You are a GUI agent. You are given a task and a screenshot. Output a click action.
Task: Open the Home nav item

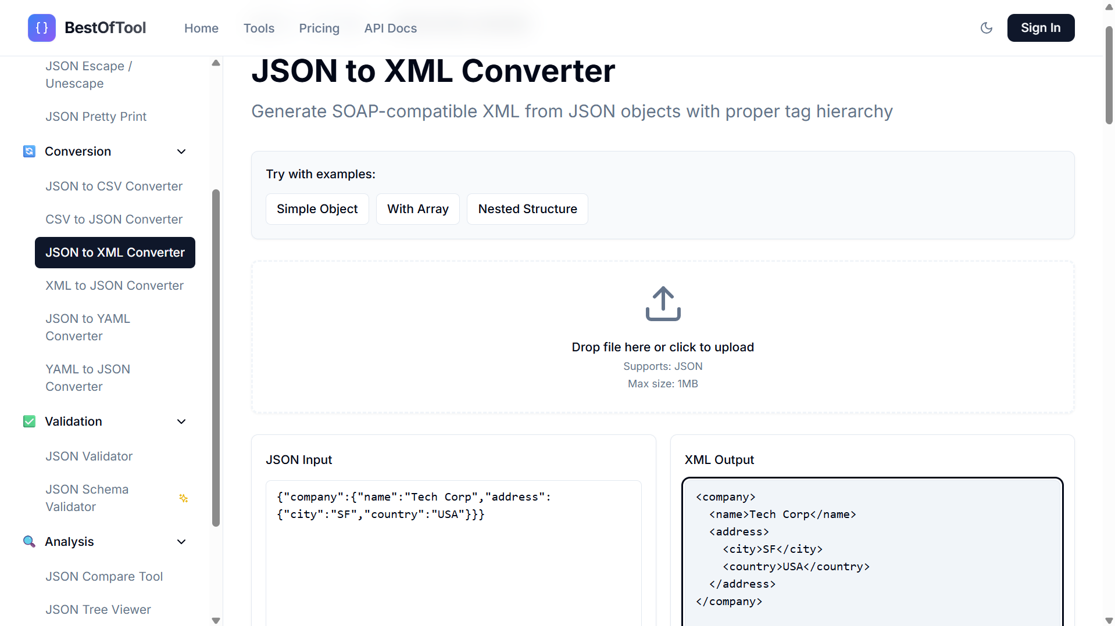[201, 28]
